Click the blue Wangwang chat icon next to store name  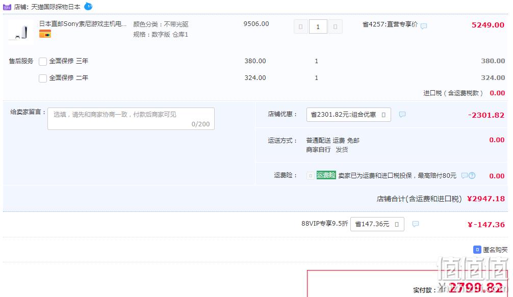[x=88, y=6]
